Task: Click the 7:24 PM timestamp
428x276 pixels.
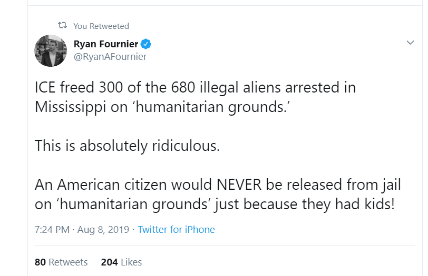Action: (x=51, y=230)
